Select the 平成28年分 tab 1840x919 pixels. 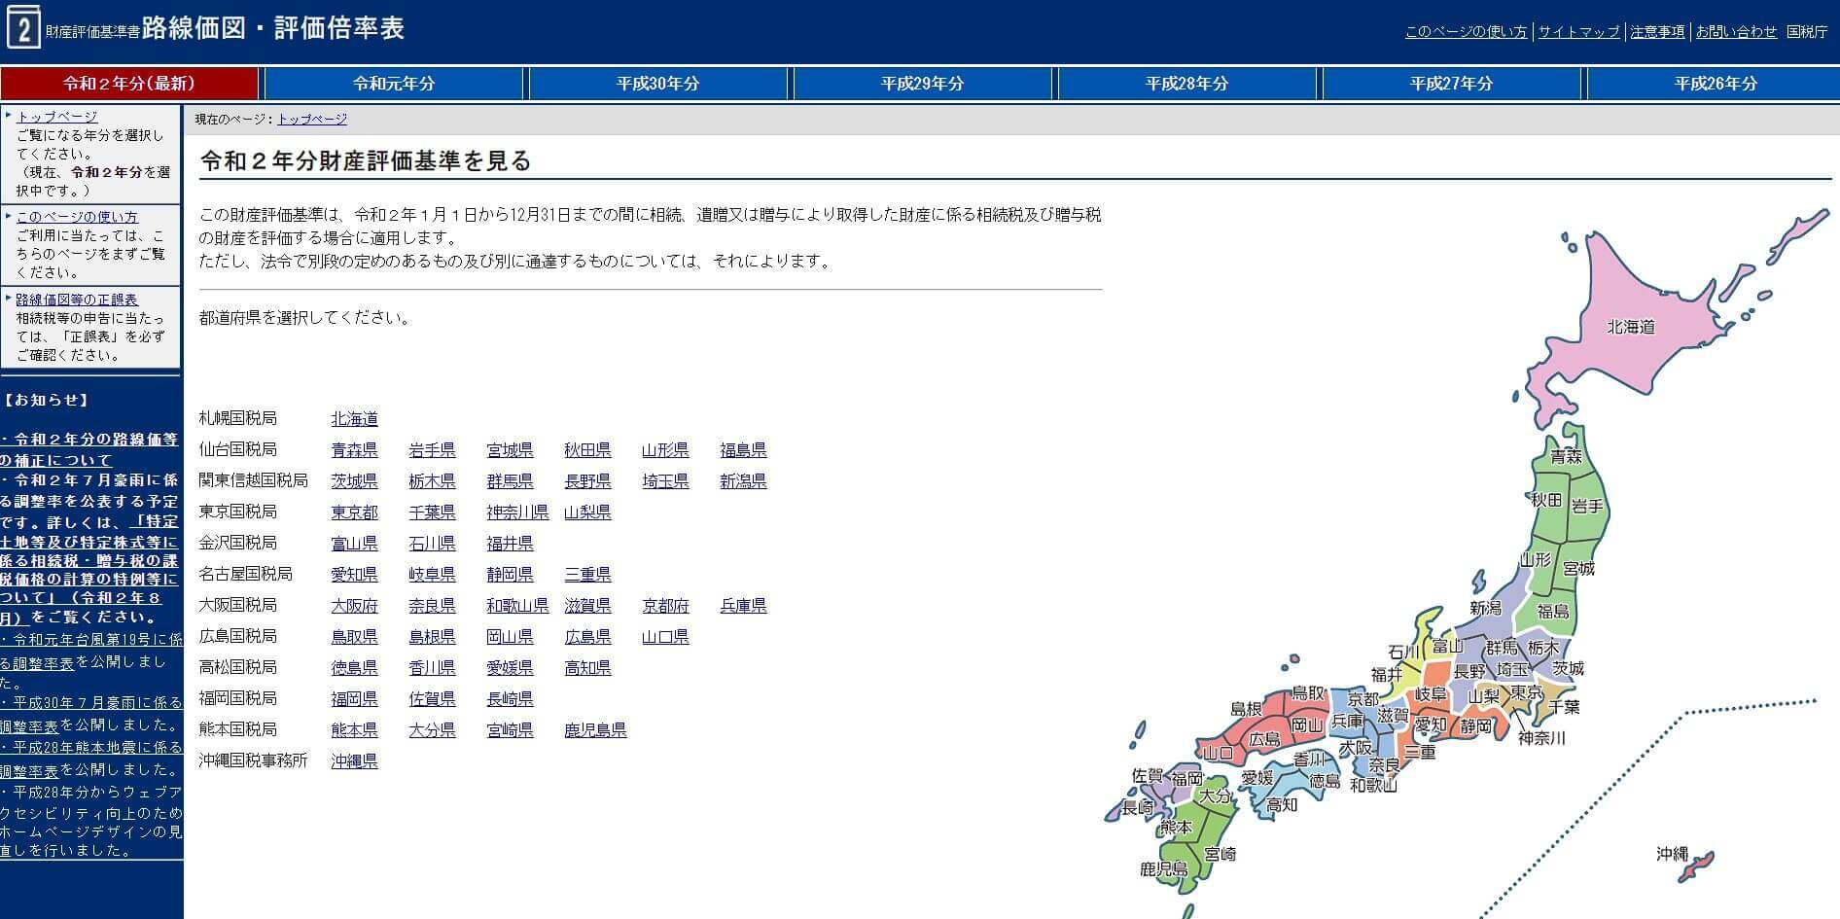click(x=1187, y=84)
